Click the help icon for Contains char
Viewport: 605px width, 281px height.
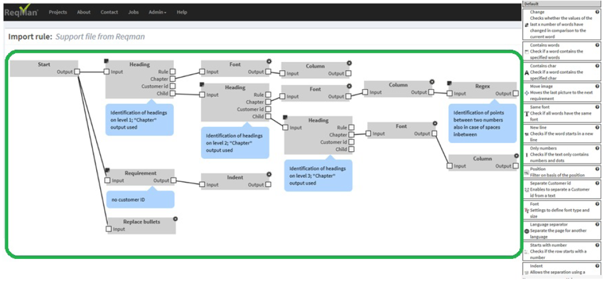click(x=597, y=66)
